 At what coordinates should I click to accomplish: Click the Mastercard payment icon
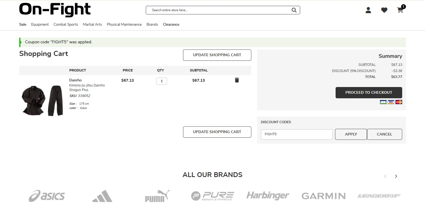(399, 102)
